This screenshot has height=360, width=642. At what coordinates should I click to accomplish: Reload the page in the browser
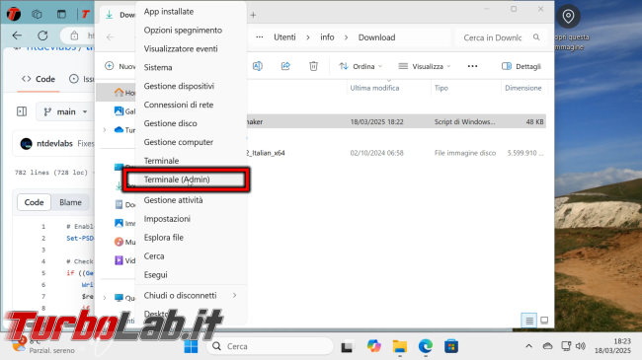click(x=42, y=36)
